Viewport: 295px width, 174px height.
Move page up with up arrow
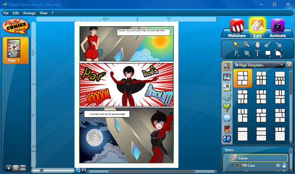23,167
